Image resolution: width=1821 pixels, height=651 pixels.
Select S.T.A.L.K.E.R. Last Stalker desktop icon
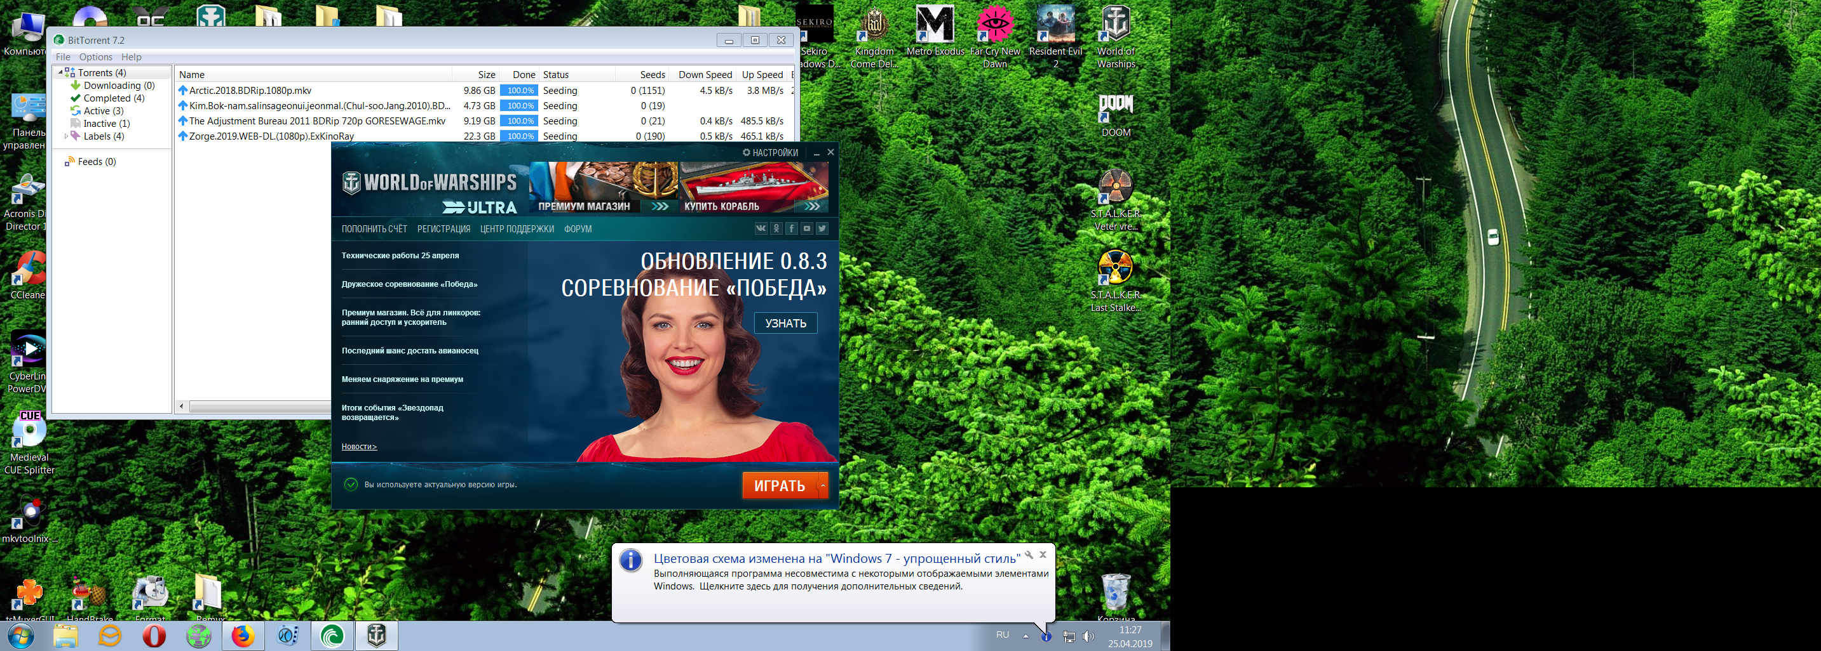point(1116,281)
